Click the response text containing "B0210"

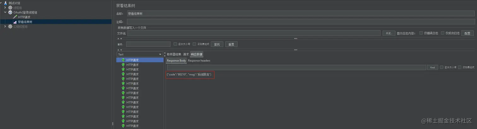coord(189,74)
